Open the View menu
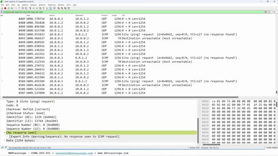This screenshot has width=278, height=156. (13, 5)
